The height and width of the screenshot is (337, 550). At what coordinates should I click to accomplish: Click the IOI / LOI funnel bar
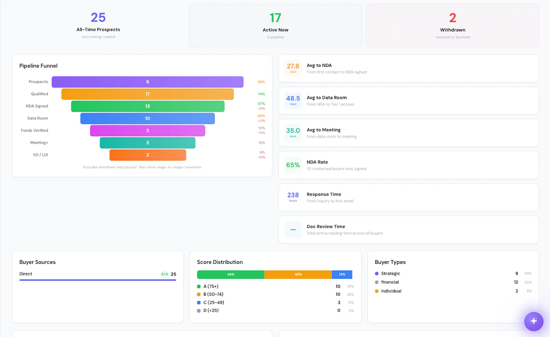pos(147,155)
